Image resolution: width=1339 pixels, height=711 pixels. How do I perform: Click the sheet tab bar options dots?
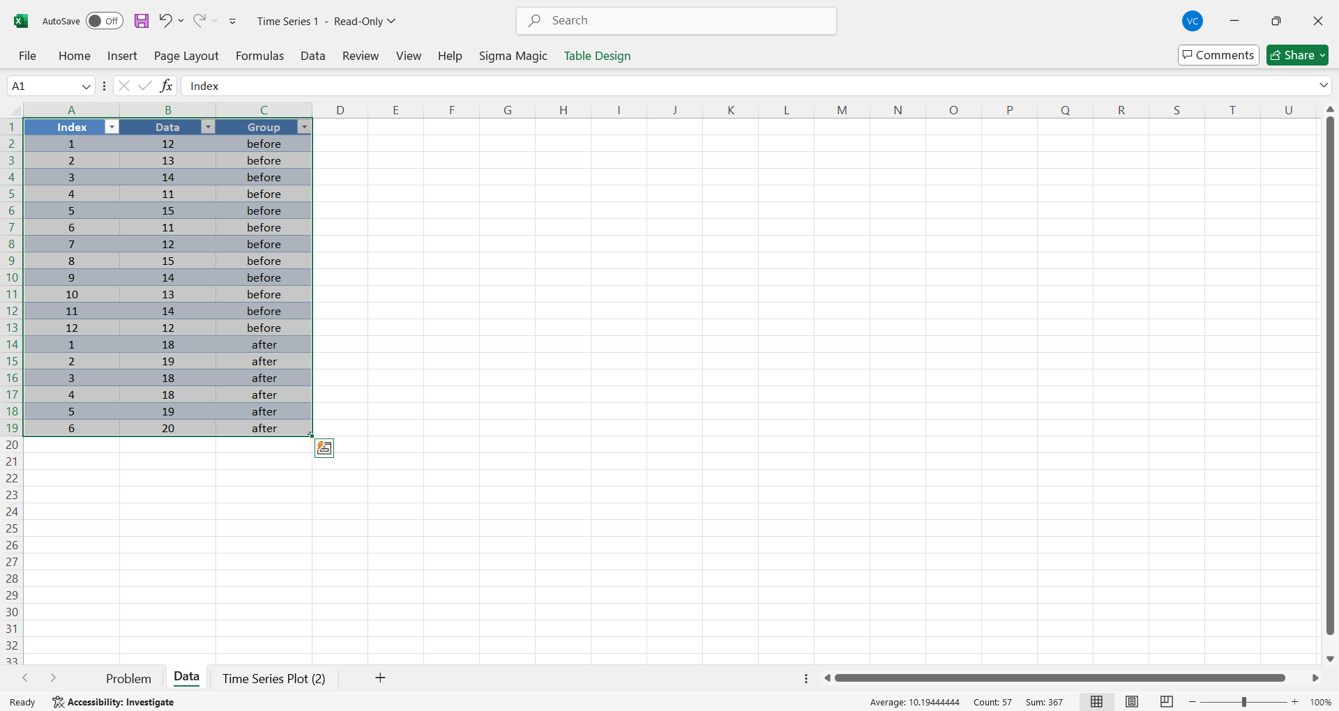pos(806,678)
